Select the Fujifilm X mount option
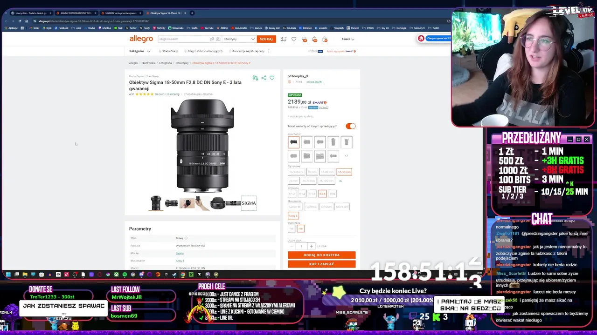The image size is (597, 335). (x=311, y=207)
